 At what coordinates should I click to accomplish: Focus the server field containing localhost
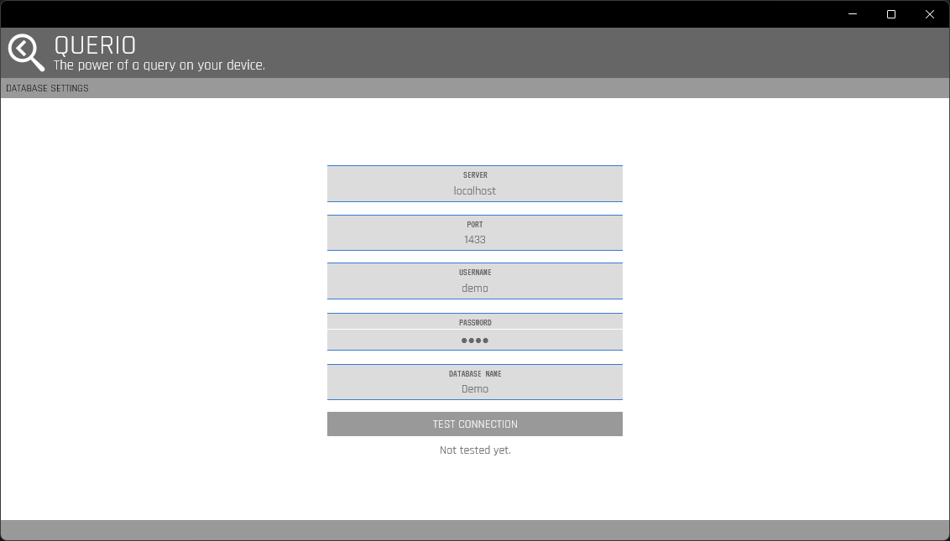[x=475, y=191]
